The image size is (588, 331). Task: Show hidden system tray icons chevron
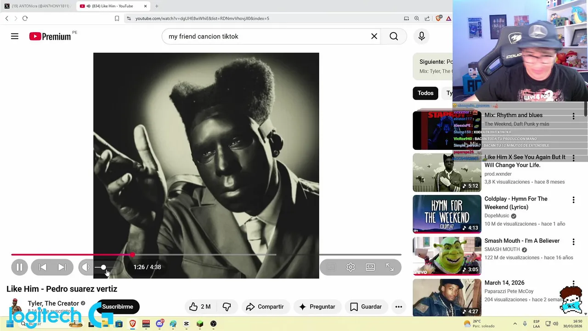(515, 324)
